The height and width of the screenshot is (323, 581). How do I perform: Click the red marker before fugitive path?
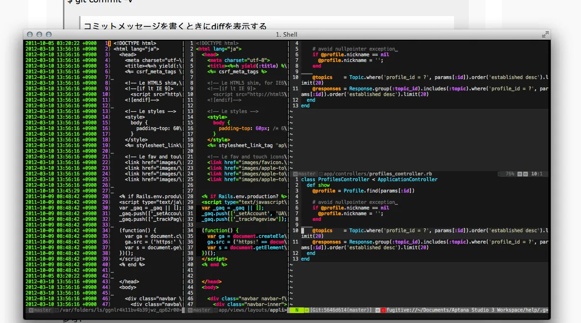pos(383,310)
